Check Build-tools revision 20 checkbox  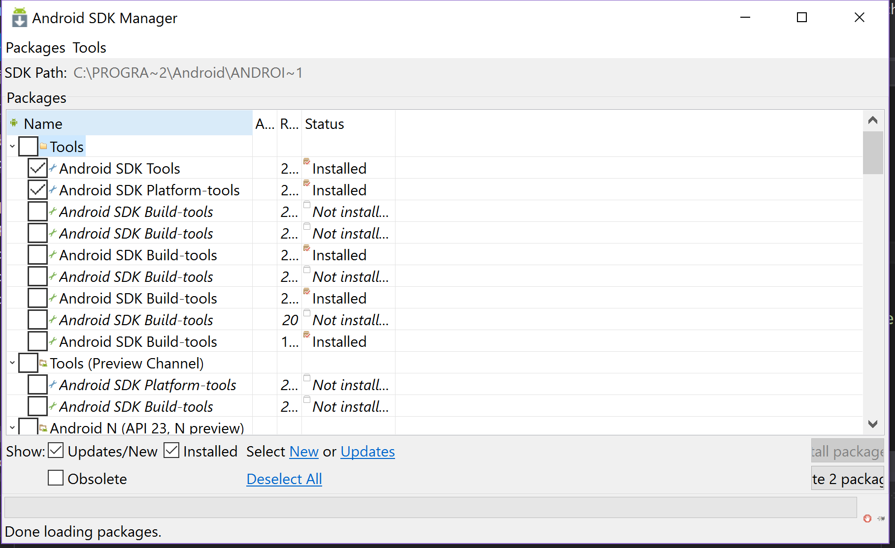pyautogui.click(x=37, y=320)
